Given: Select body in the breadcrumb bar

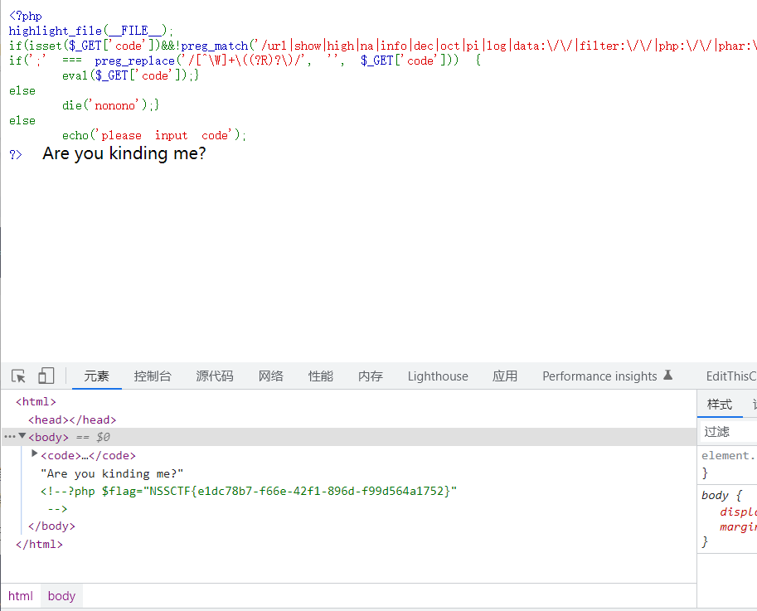Looking at the screenshot, I should (x=61, y=595).
